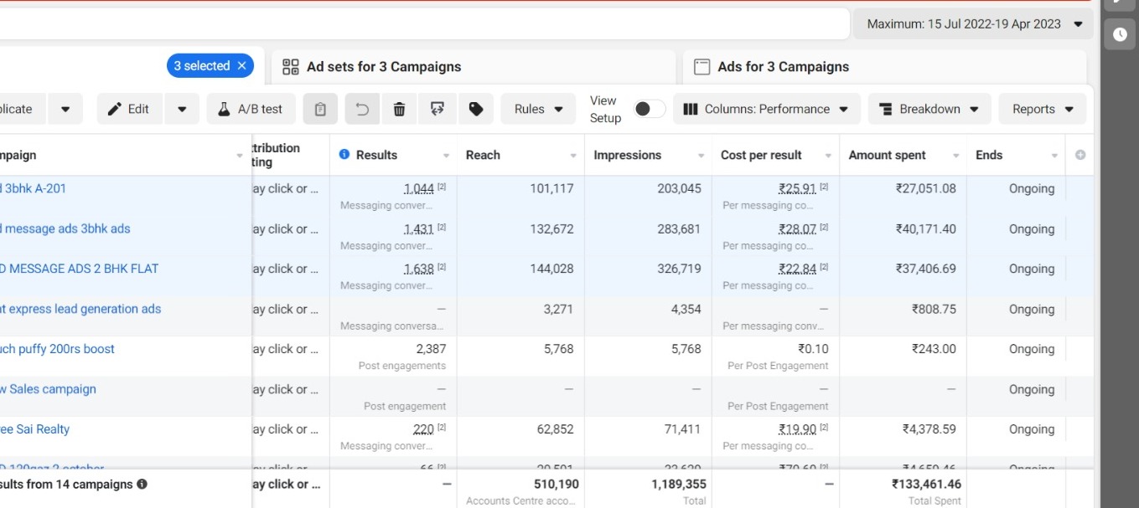Click the plus icon to add column
Image resolution: width=1139 pixels, height=508 pixels.
[1080, 155]
